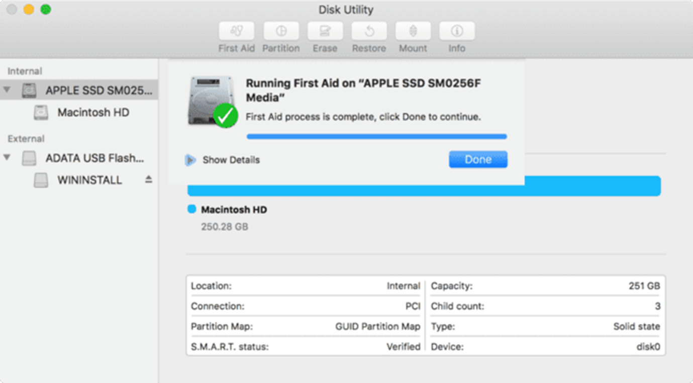This screenshot has height=383, width=693.
Task: Open the Partition tool
Action: pyautogui.click(x=281, y=31)
